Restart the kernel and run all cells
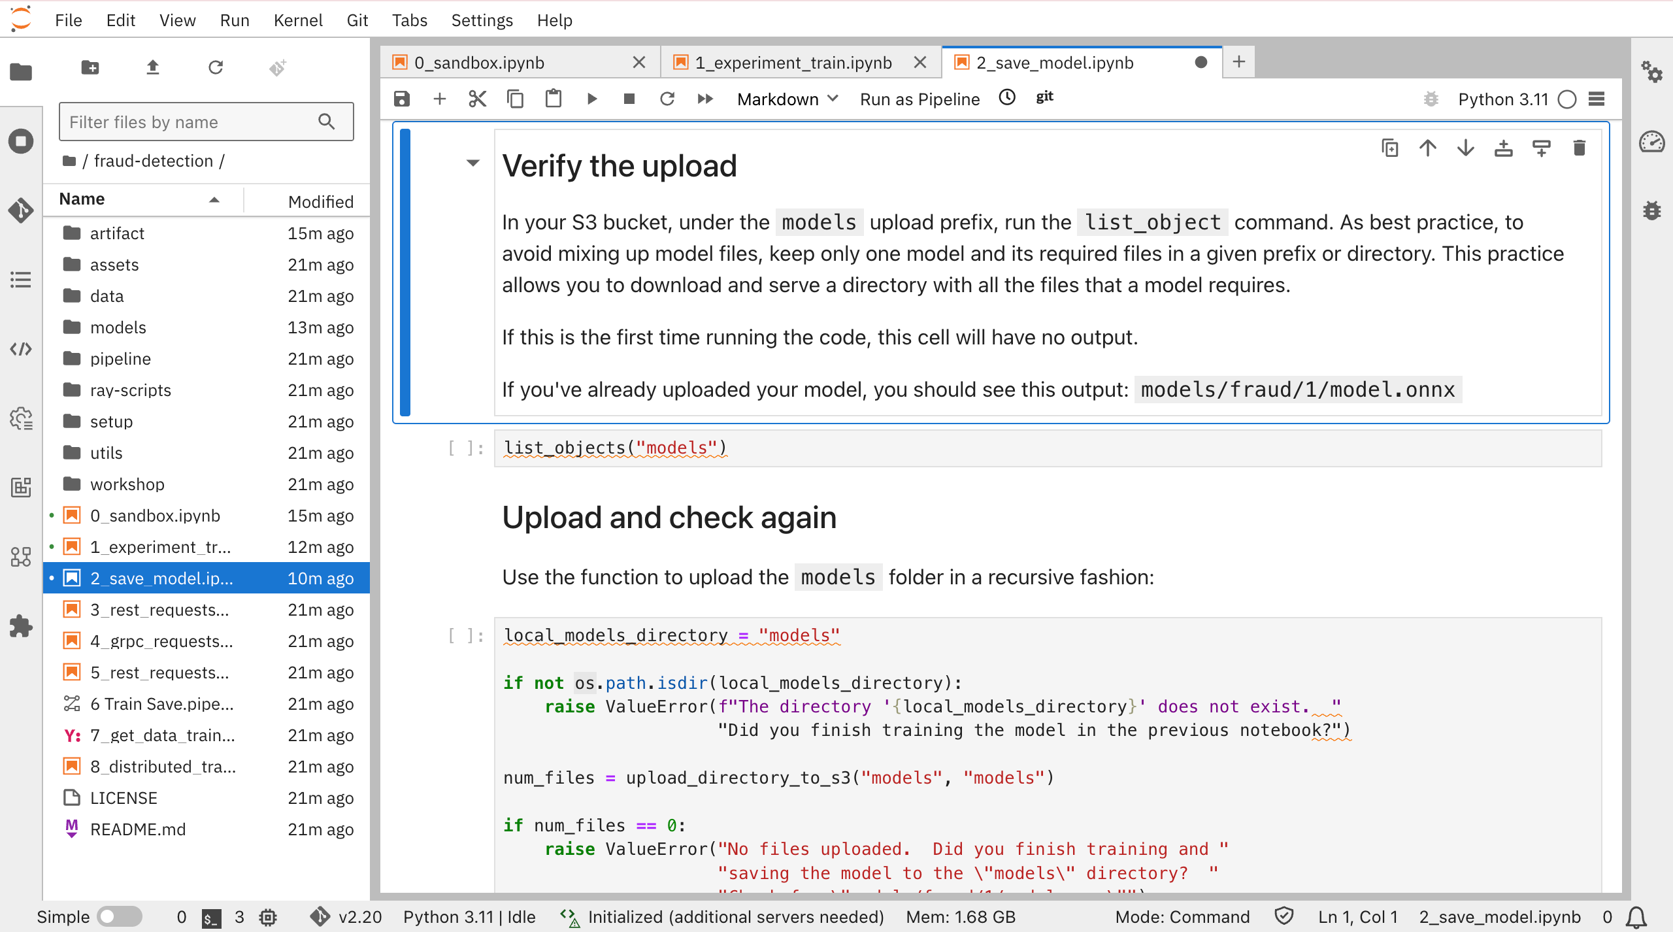 [704, 99]
